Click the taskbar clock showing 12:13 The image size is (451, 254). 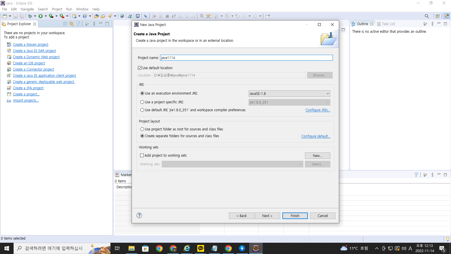(x=425, y=248)
